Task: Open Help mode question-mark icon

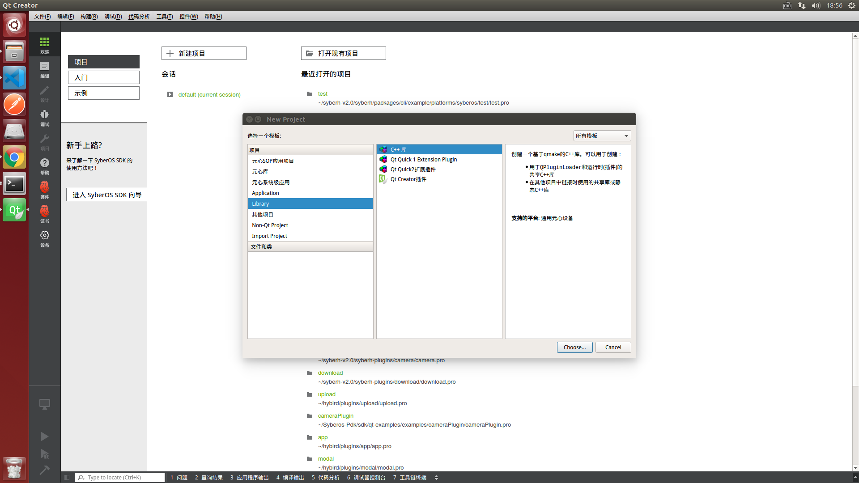Action: point(44,166)
